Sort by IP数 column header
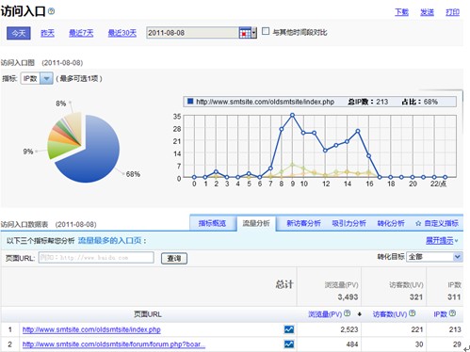The width and height of the screenshot is (470, 352). 440,314
